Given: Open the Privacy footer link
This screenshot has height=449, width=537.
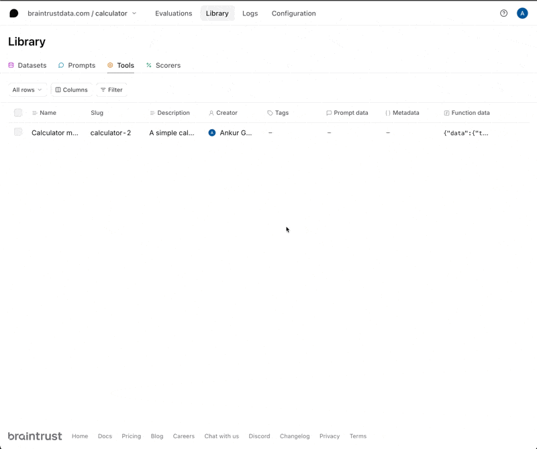Looking at the screenshot, I should click(330, 436).
